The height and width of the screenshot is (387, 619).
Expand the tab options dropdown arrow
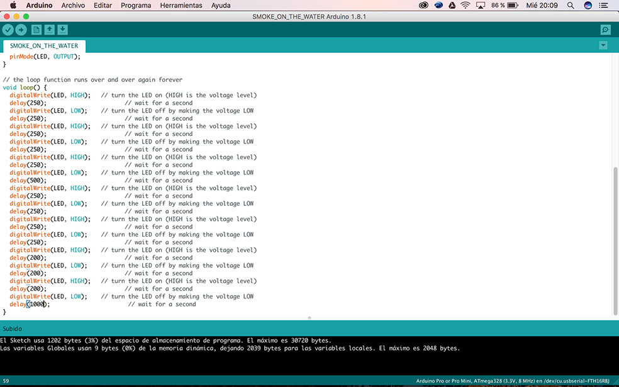[603, 45]
